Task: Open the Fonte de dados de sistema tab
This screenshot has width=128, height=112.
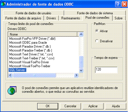Action: pyautogui.click(x=95, y=13)
